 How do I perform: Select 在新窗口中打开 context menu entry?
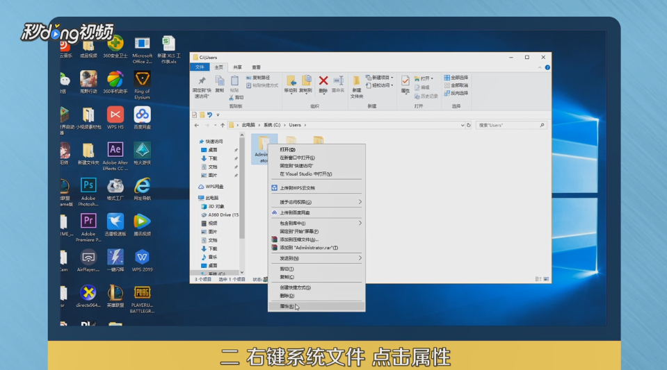click(x=316, y=158)
